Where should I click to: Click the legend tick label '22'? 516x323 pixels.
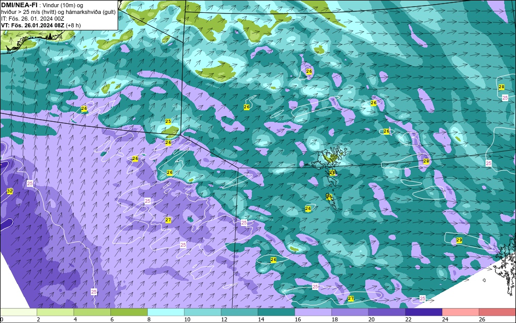click(x=408, y=319)
